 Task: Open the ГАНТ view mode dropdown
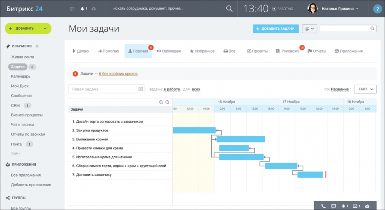click(x=365, y=89)
